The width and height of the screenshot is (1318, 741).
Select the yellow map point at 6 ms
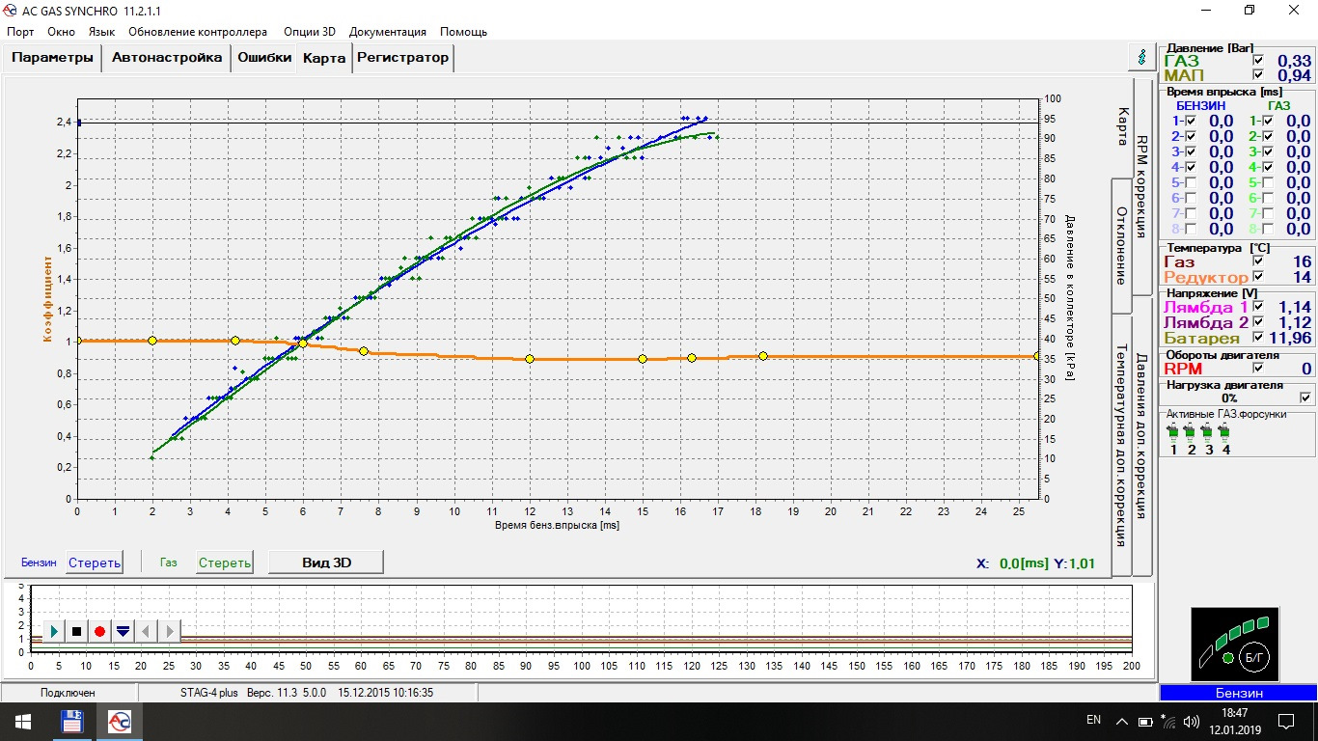click(x=303, y=343)
